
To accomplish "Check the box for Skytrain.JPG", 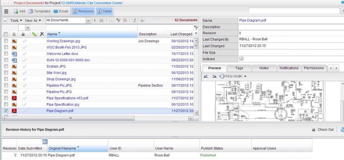I will pos(6,66).
